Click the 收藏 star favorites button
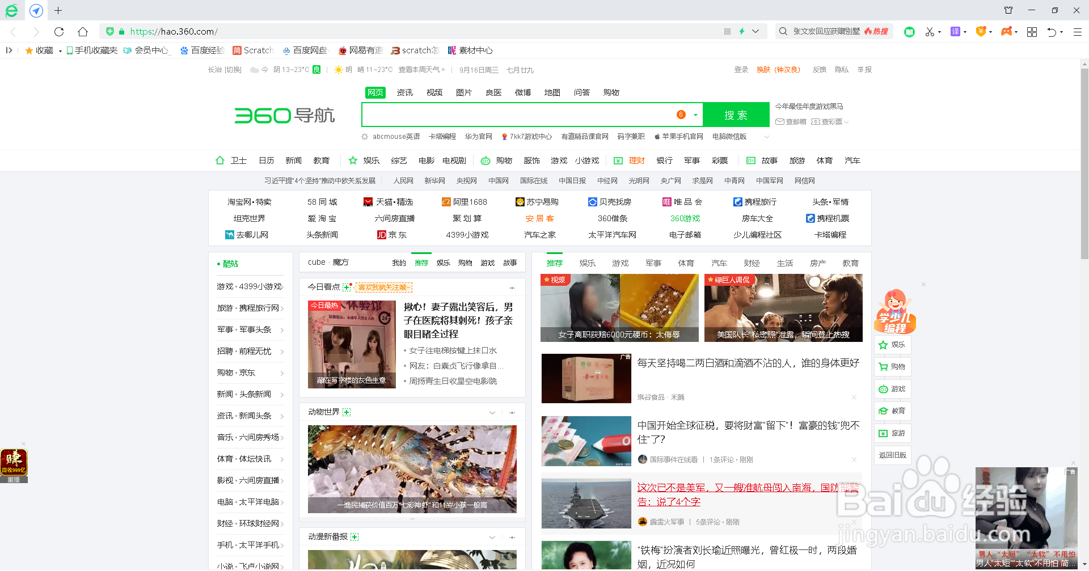1089x571 pixels. pos(39,50)
